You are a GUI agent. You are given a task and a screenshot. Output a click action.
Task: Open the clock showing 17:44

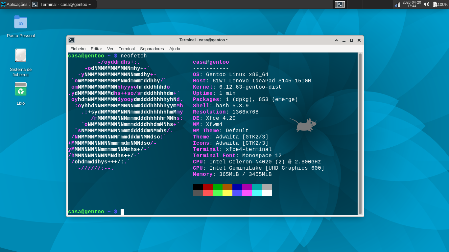pos(412,4)
